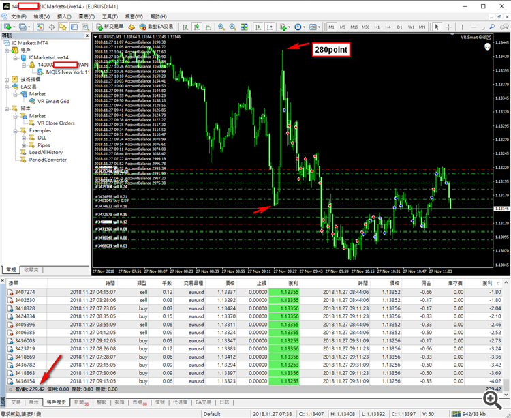Expand the 技術指標 indicators node
The height and width of the screenshot is (418, 511).
click(7, 80)
